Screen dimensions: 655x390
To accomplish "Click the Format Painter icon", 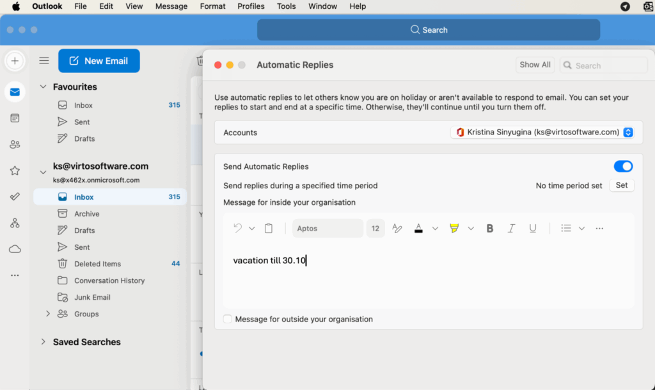I will (397, 228).
